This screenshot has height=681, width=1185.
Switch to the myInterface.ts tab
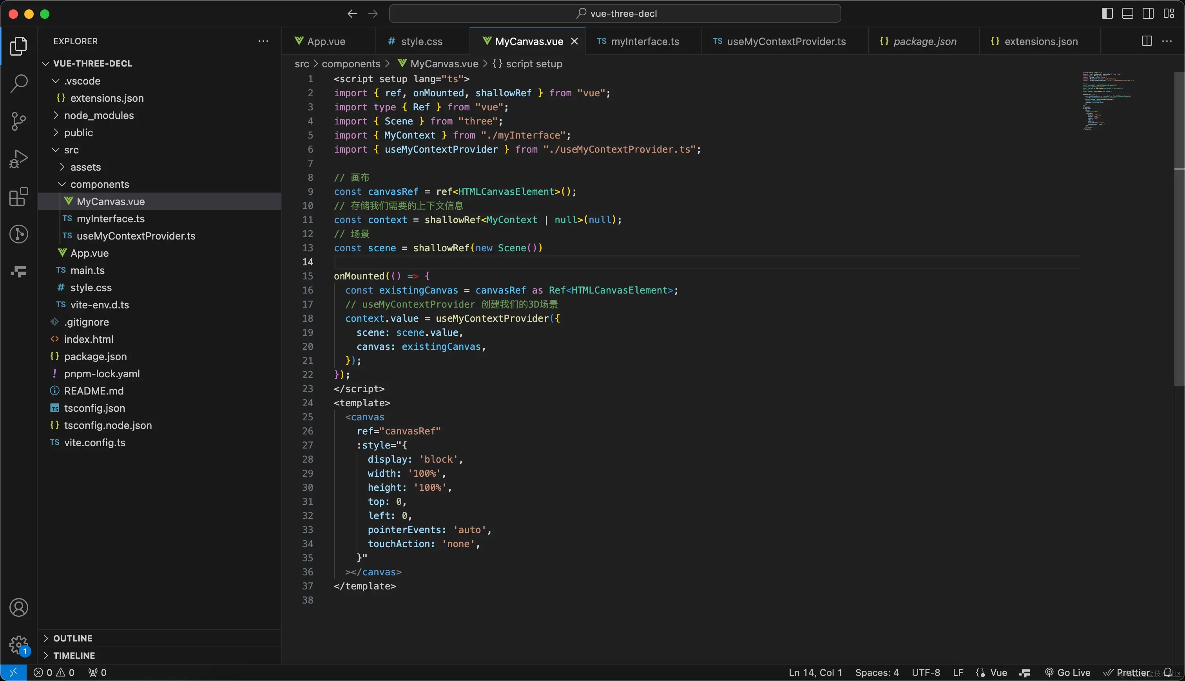pos(644,41)
